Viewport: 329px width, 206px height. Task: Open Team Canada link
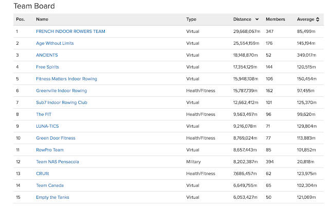(50, 185)
